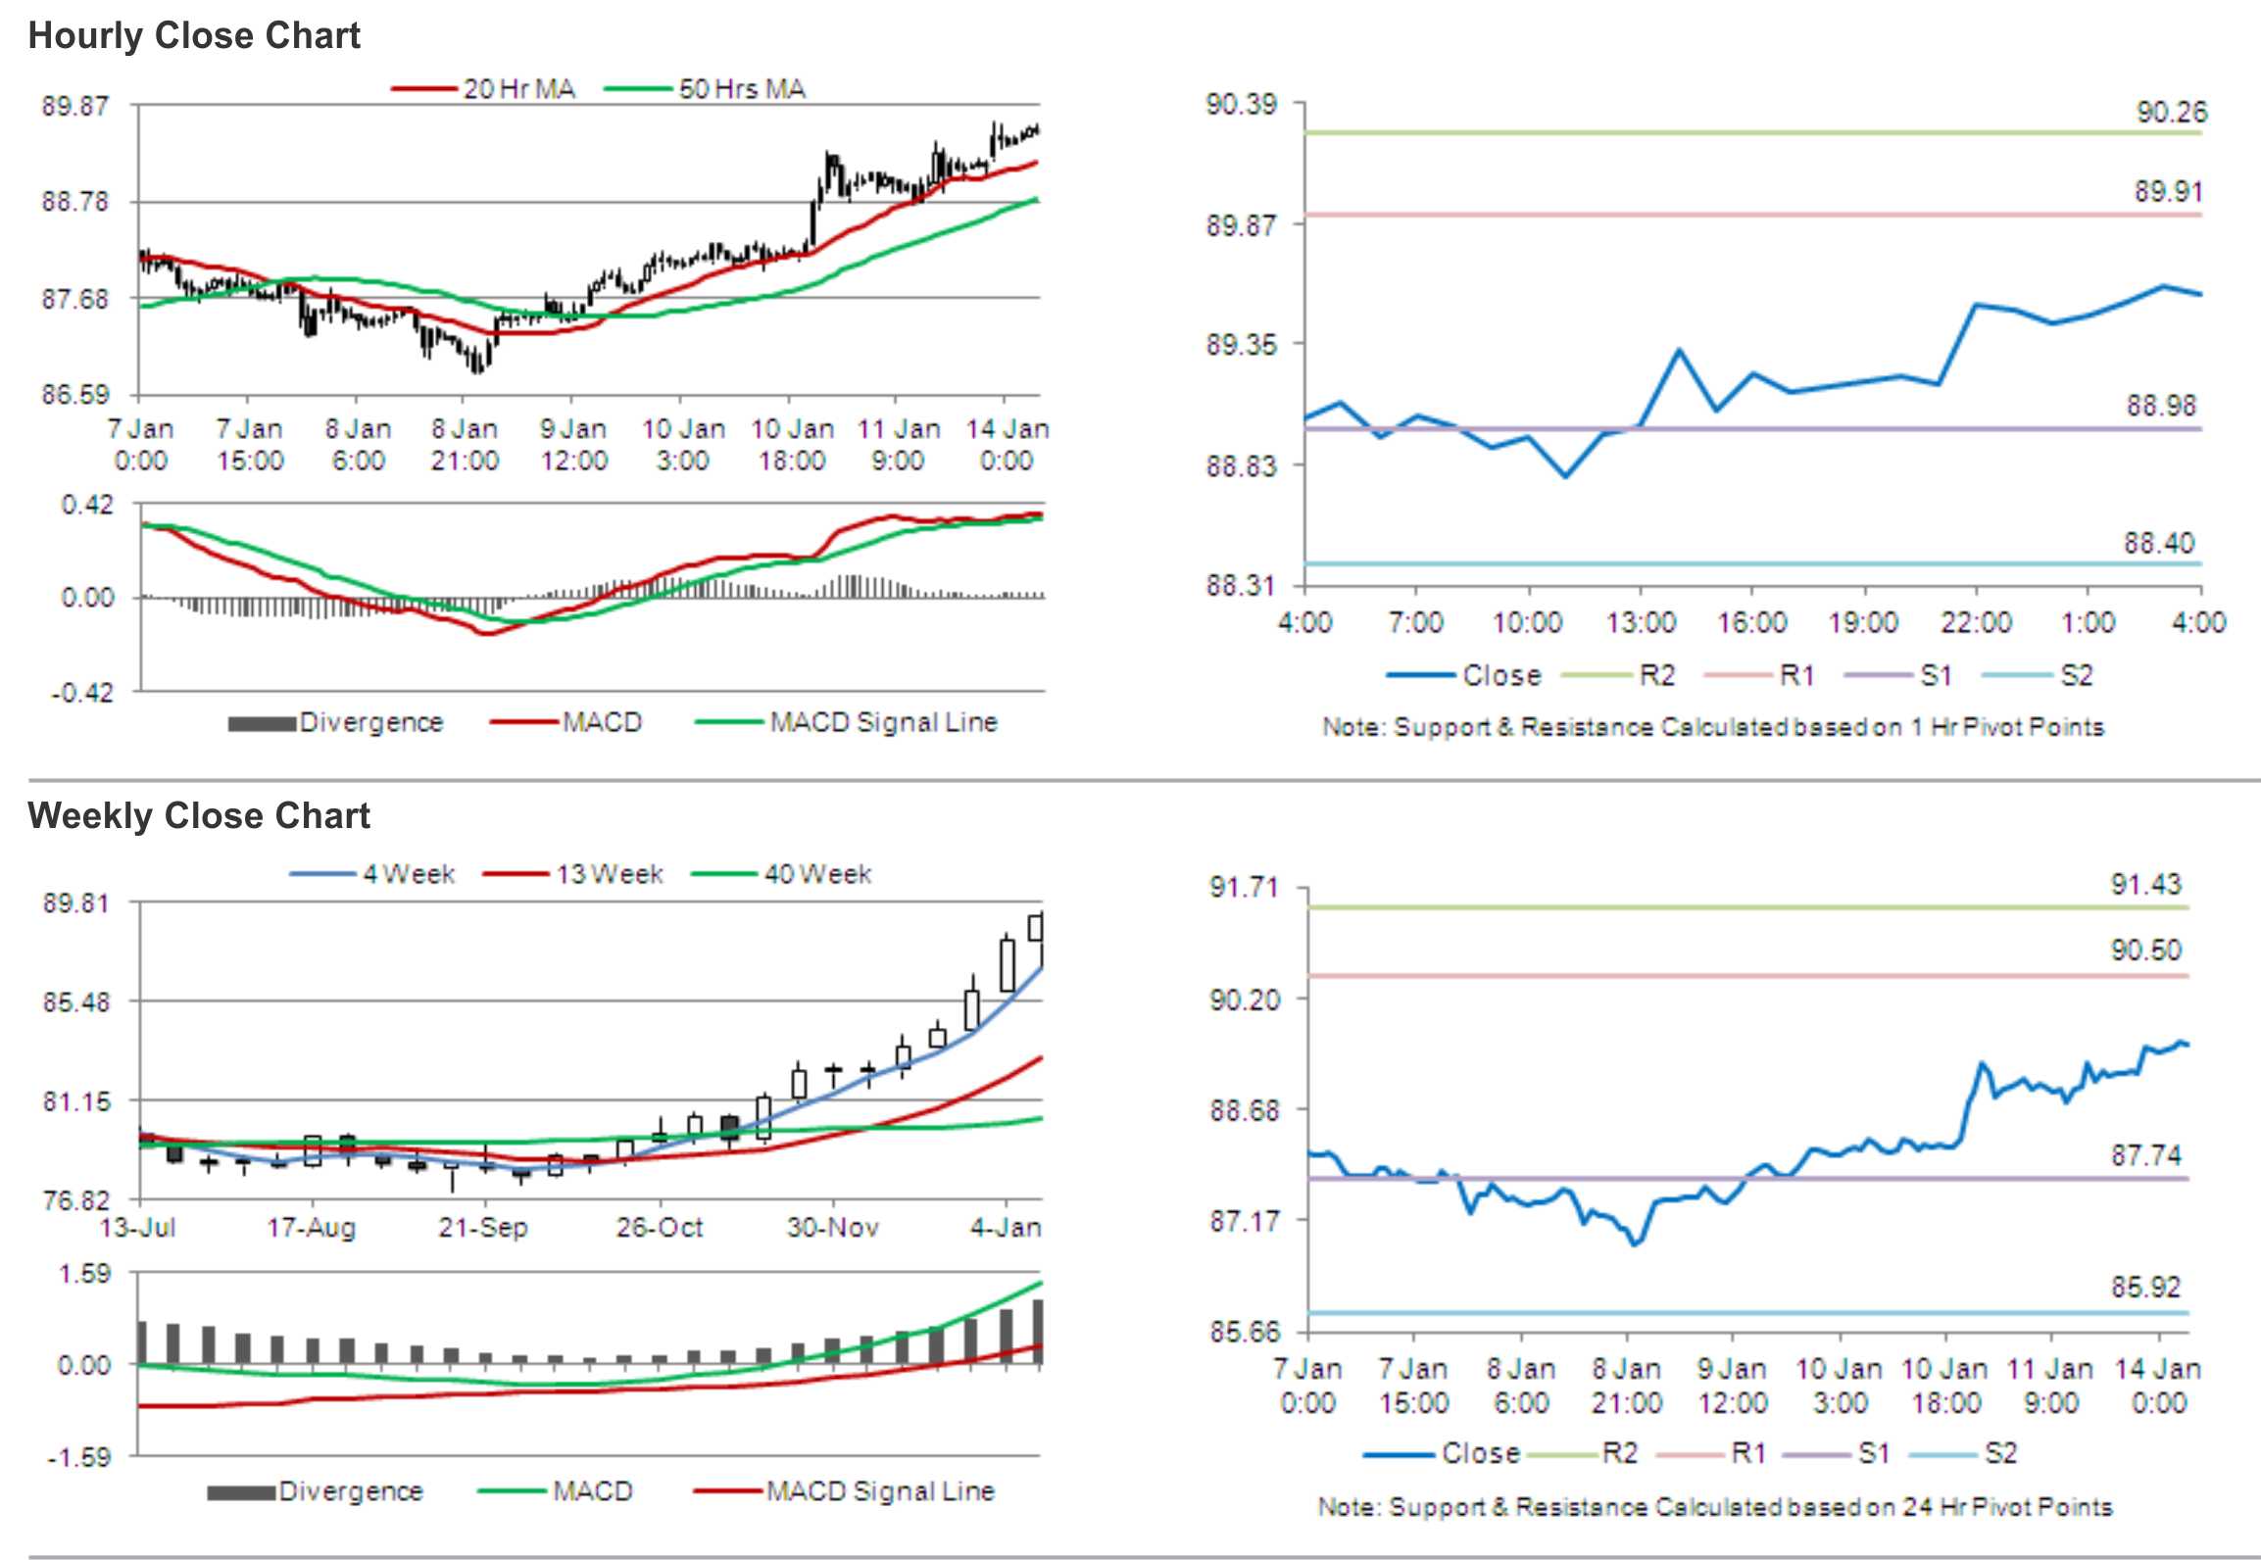Click the 90.20 axis label
This screenshot has height=1560, width=2261.
pyautogui.click(x=1245, y=999)
